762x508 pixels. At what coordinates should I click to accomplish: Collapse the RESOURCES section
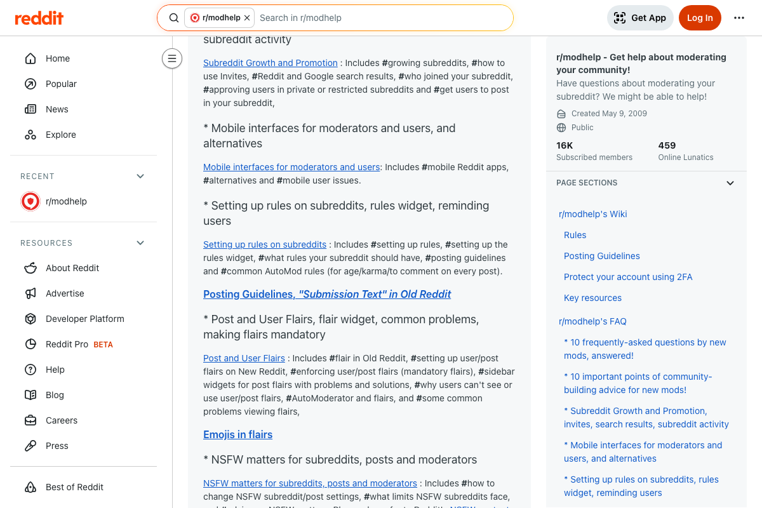[x=140, y=243]
